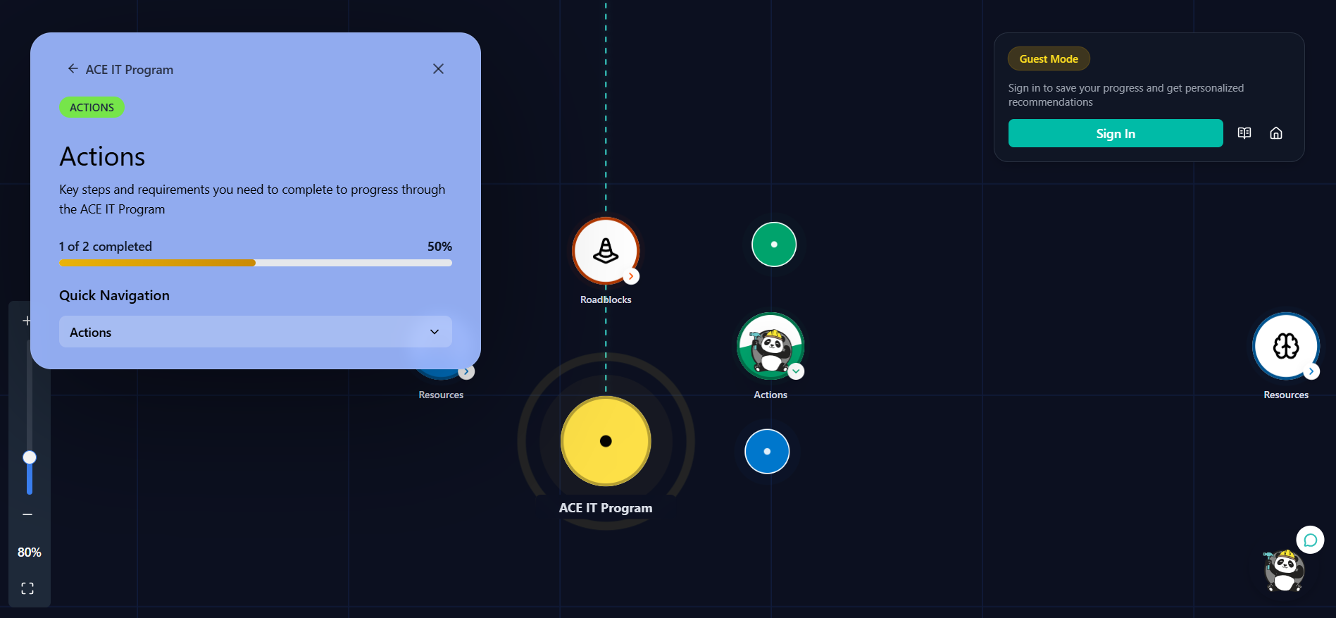This screenshot has height=618, width=1336.
Task: Select the yellow ACE IT Program node
Action: coord(605,441)
